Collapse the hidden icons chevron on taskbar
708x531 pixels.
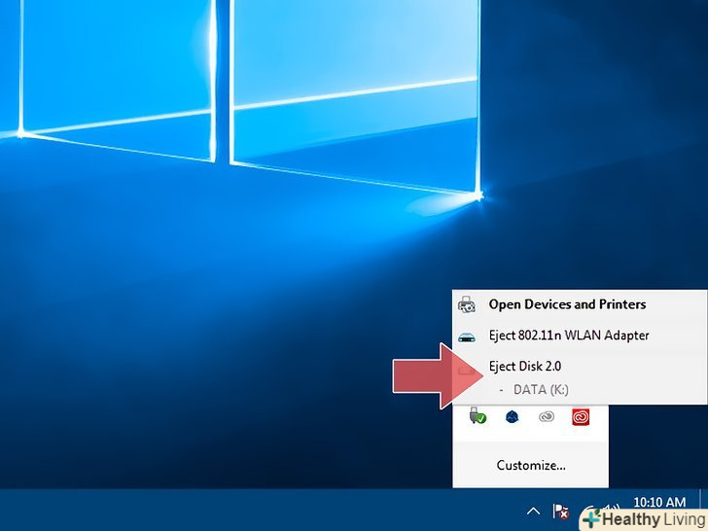point(533,512)
